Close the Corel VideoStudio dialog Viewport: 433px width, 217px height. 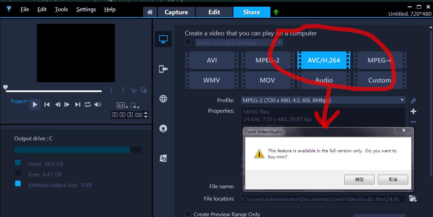[404, 131]
